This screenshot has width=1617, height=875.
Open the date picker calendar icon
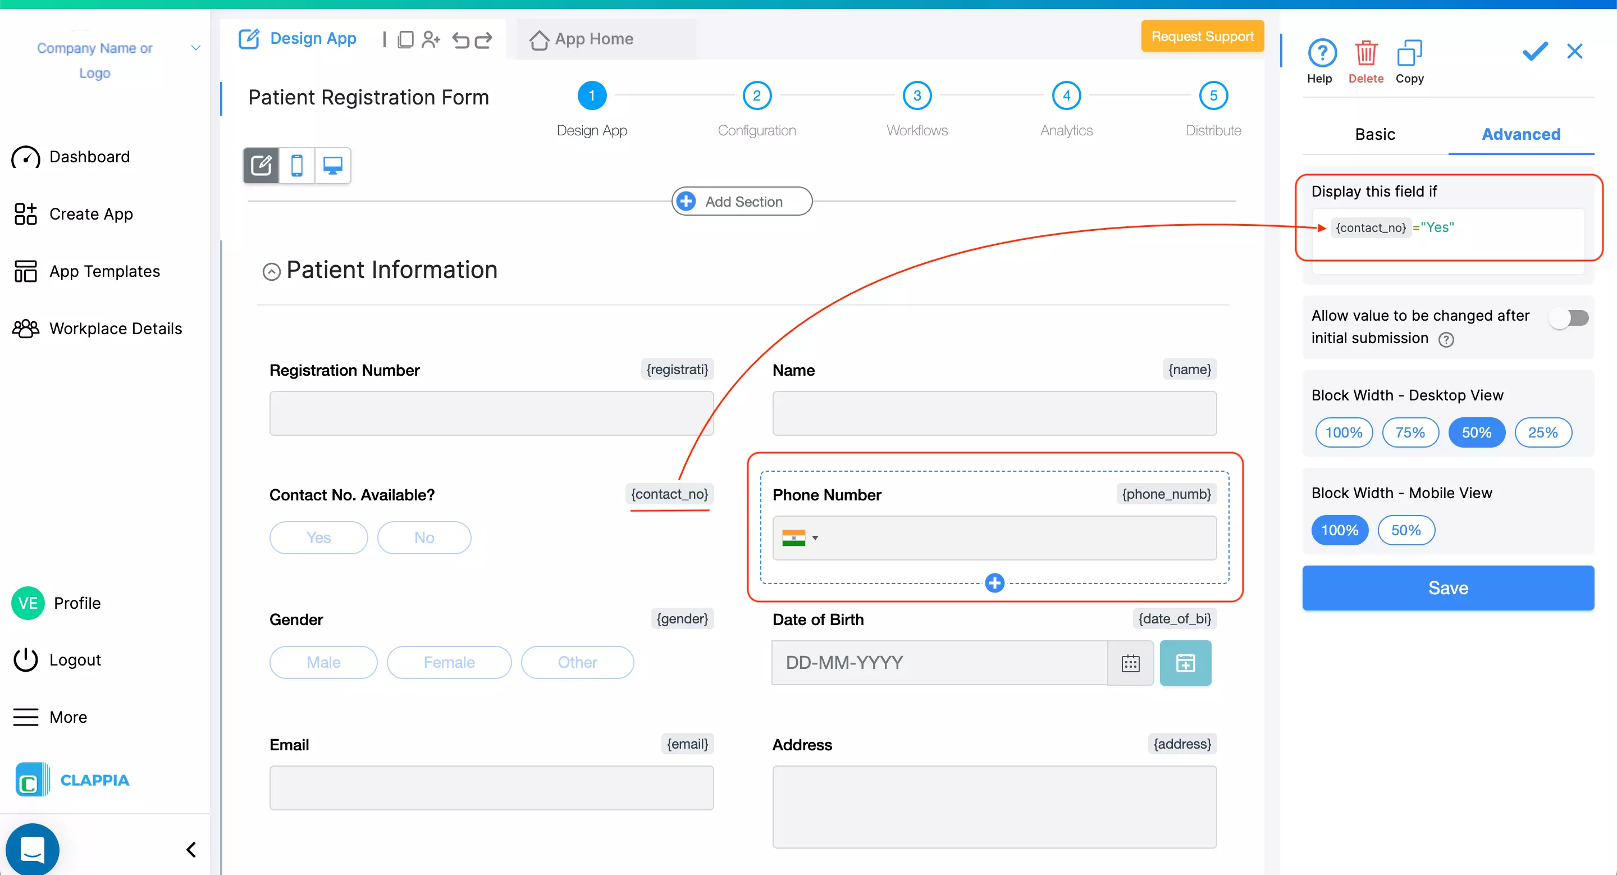[x=1130, y=663]
